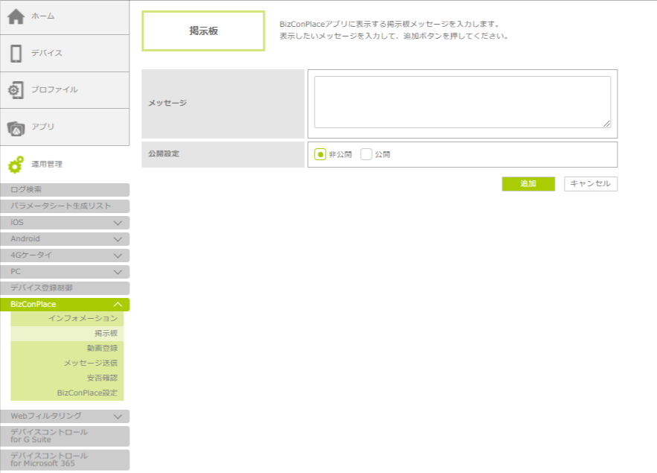Screen dimensions: 657x473
Task: Open the メッセージ送信 submenu item
Action: click(90, 363)
